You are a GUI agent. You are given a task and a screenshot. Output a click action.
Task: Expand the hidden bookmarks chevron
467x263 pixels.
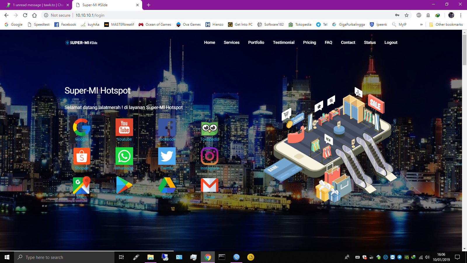pos(421,25)
